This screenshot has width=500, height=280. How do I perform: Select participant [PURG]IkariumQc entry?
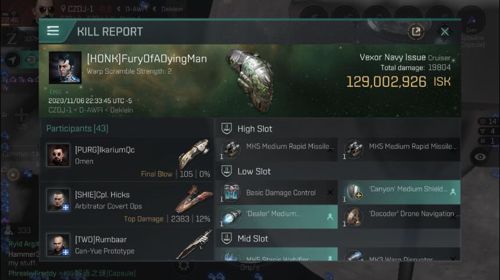pyautogui.click(x=127, y=159)
